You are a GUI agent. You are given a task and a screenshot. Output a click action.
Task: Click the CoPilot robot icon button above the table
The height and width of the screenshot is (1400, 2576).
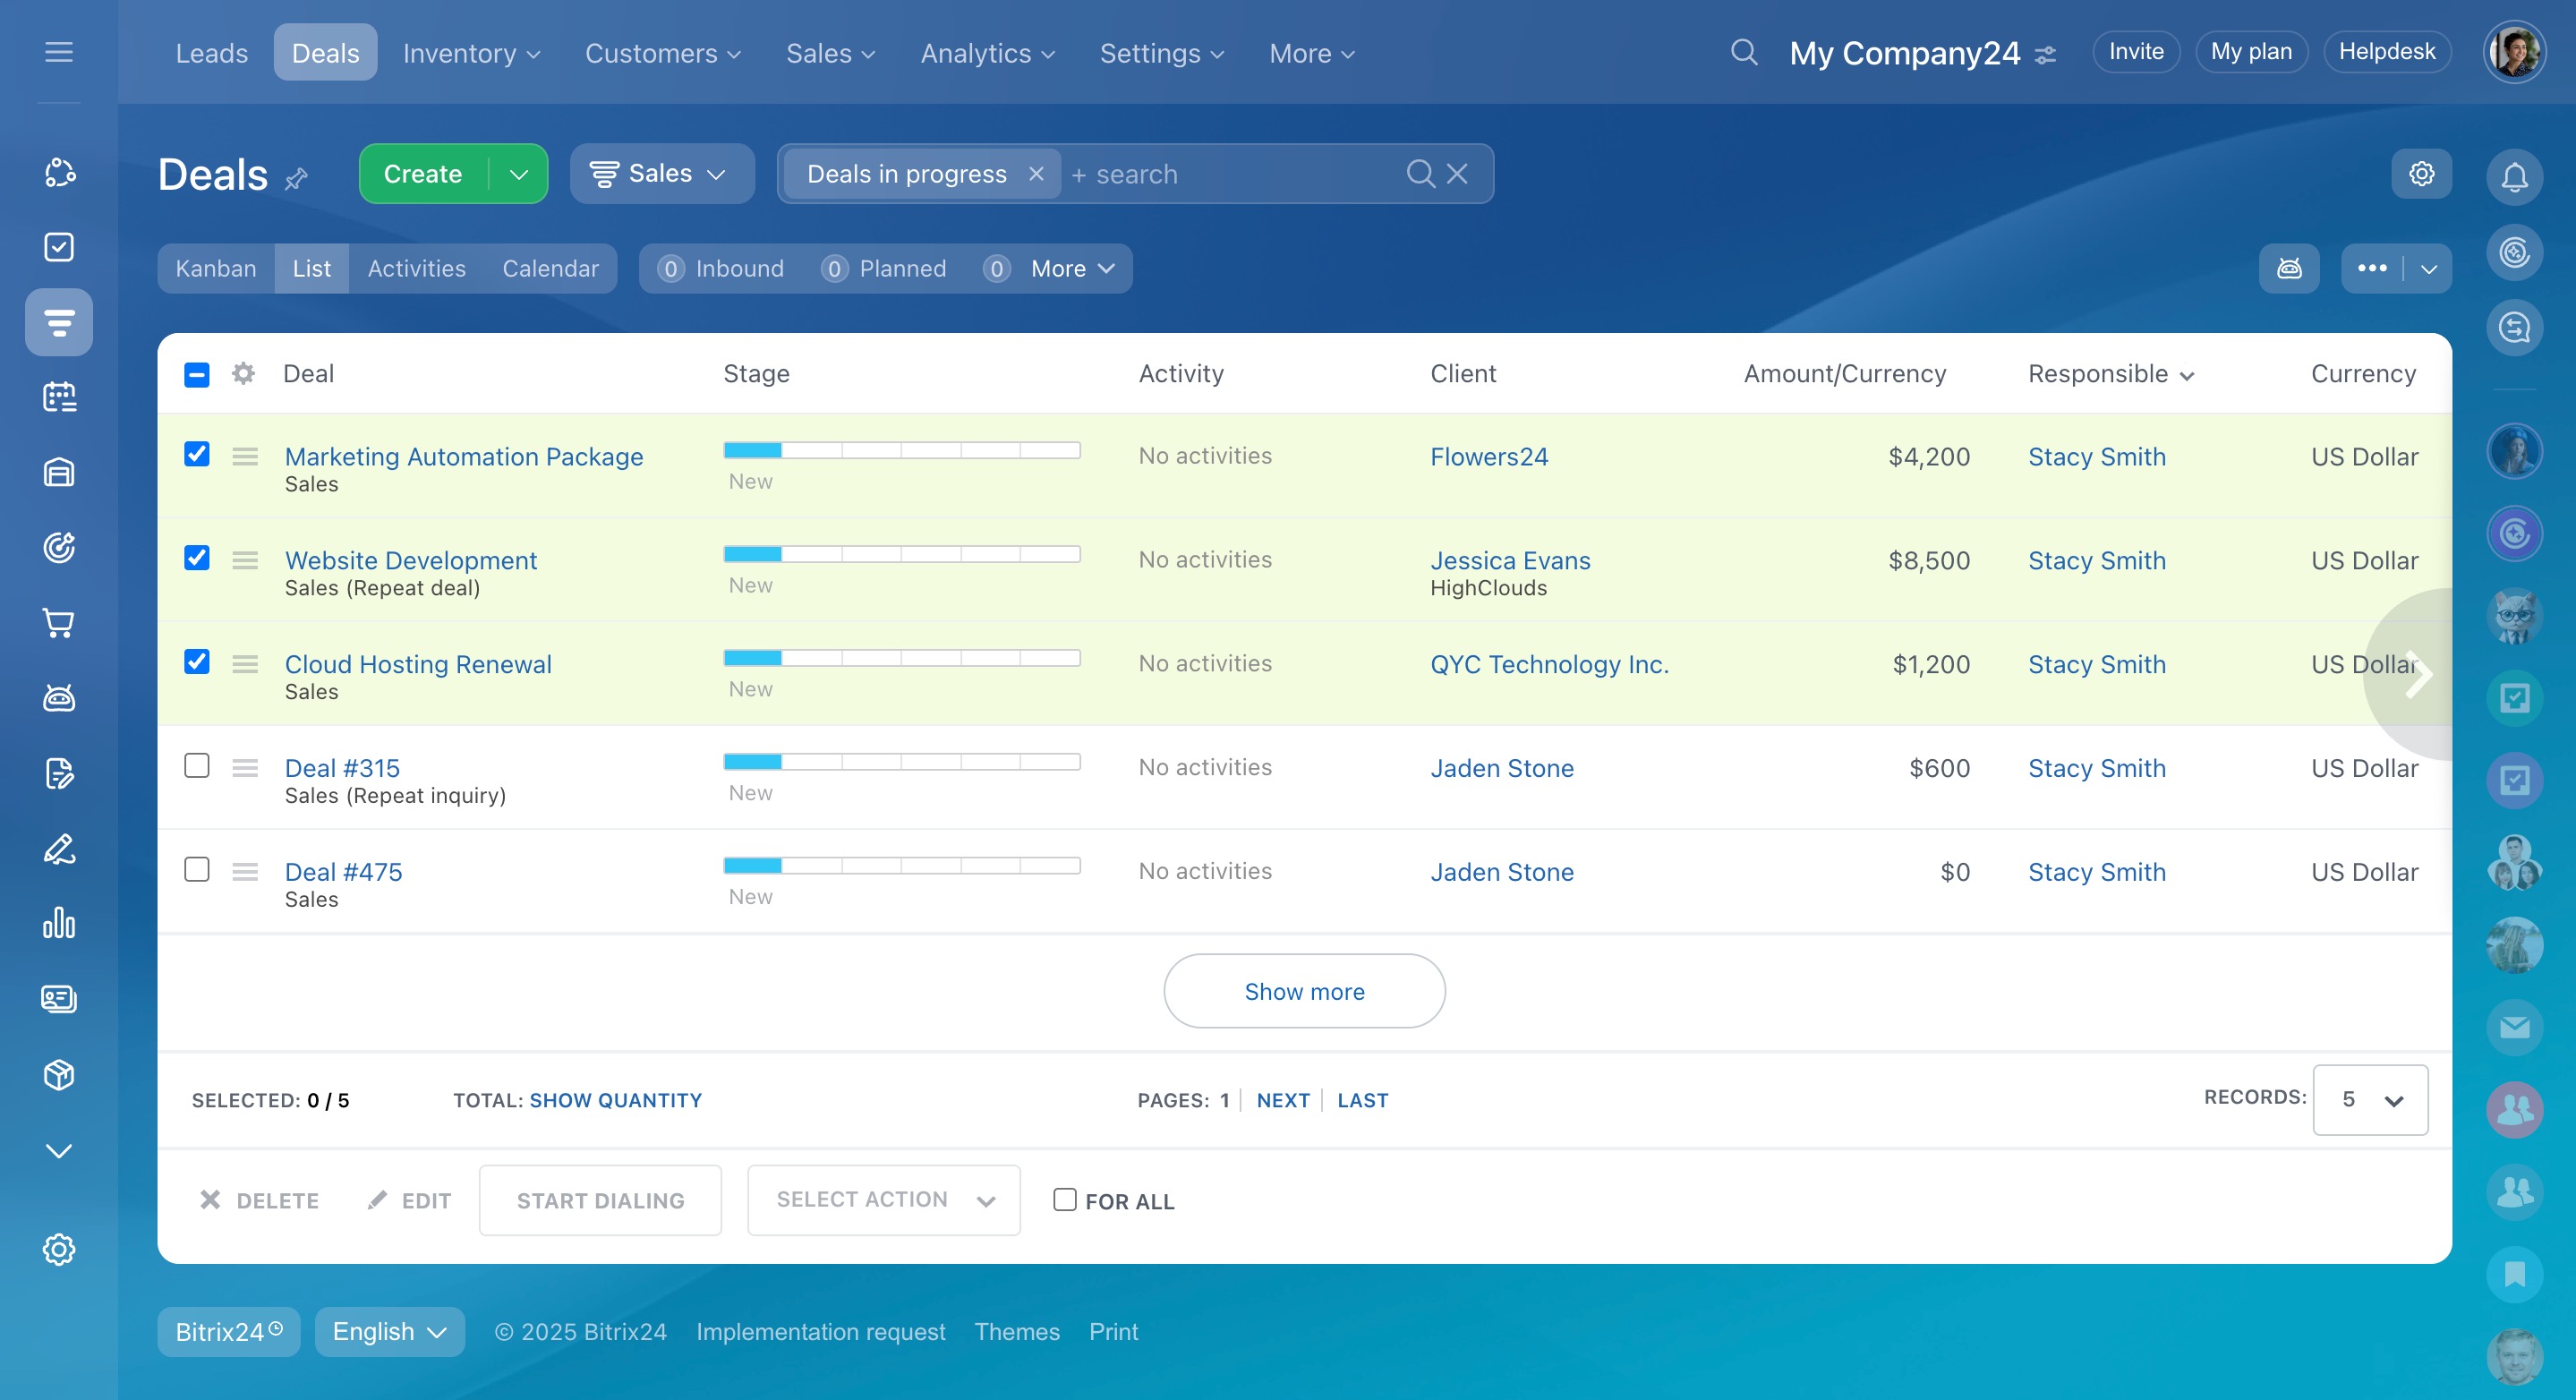coord(2289,268)
